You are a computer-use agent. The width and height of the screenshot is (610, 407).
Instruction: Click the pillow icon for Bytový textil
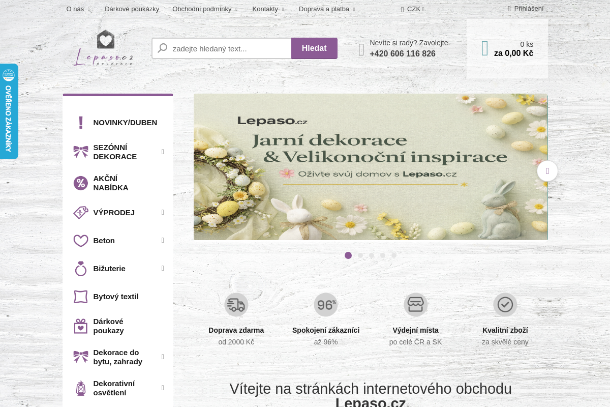click(x=81, y=297)
